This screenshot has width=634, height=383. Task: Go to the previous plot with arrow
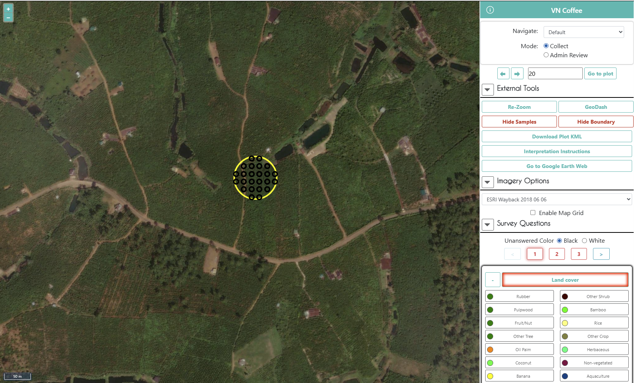[x=503, y=73]
